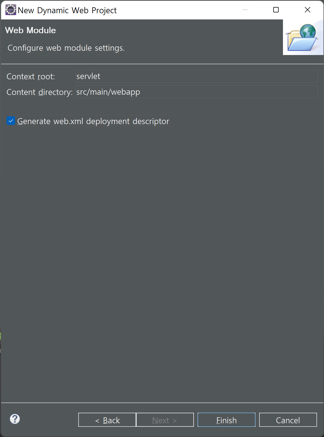Close the dialog with the X icon

pyautogui.click(x=307, y=10)
